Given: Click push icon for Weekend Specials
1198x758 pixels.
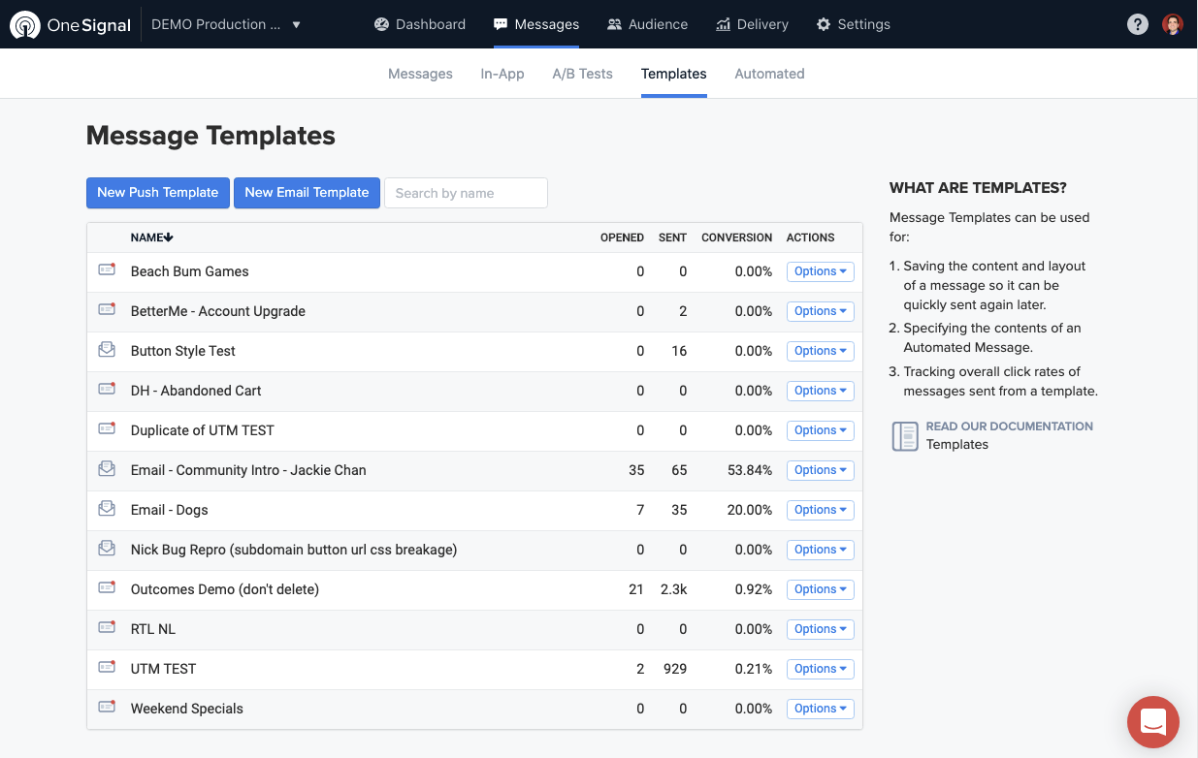Looking at the screenshot, I should (x=107, y=708).
